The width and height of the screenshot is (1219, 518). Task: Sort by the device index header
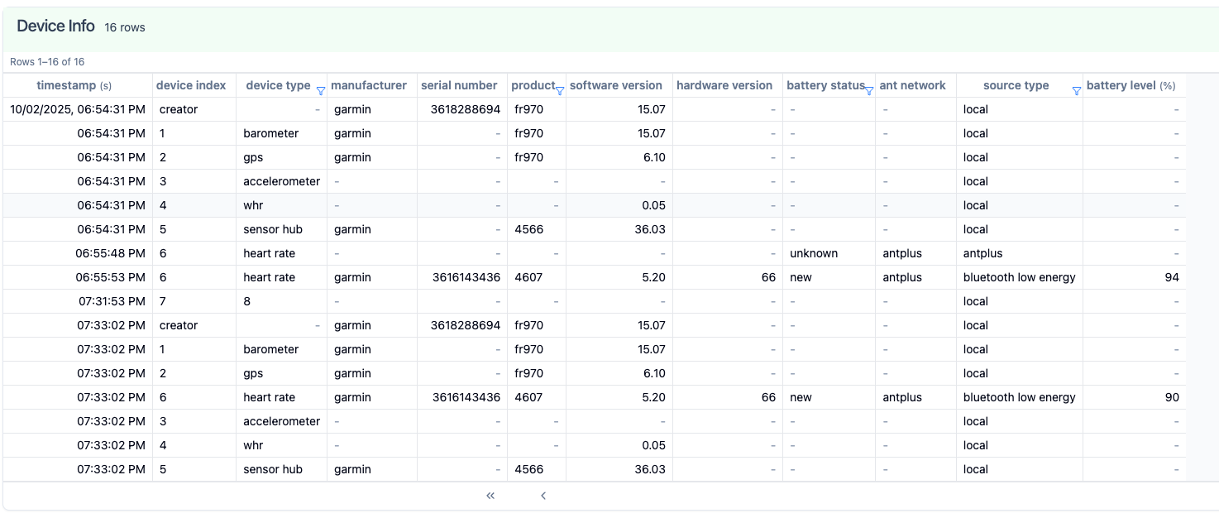coord(191,85)
